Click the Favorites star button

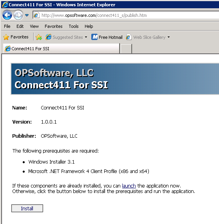point(16,37)
